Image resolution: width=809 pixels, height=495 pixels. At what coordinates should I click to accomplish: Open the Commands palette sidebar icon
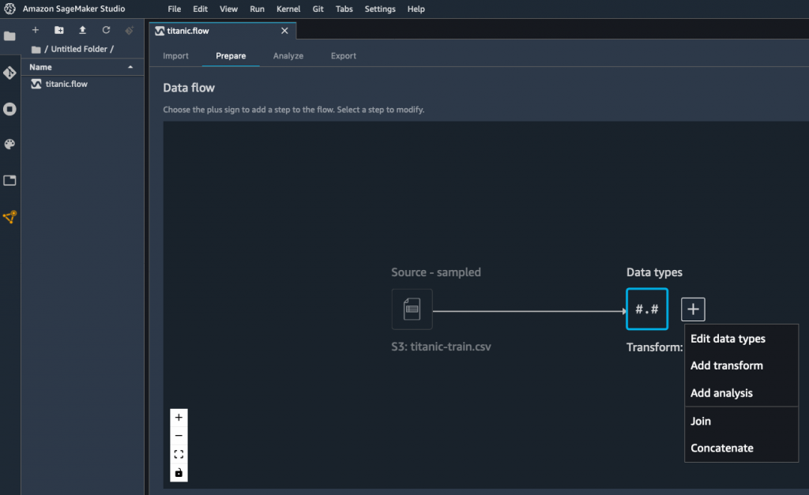coord(9,144)
